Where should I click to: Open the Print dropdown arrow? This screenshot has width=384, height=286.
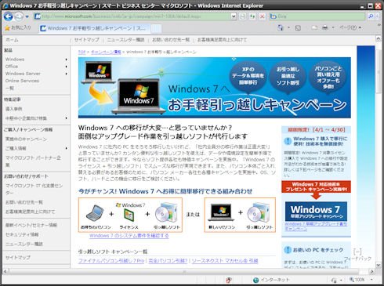[333, 27]
